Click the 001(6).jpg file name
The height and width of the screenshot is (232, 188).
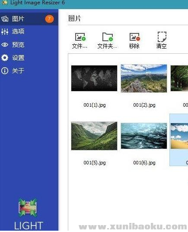tap(144, 163)
